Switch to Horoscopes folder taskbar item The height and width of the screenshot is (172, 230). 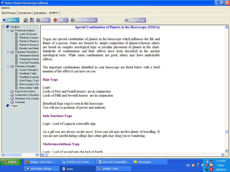pos(150,162)
